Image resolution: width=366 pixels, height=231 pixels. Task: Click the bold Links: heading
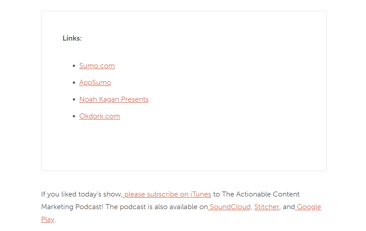click(x=72, y=38)
